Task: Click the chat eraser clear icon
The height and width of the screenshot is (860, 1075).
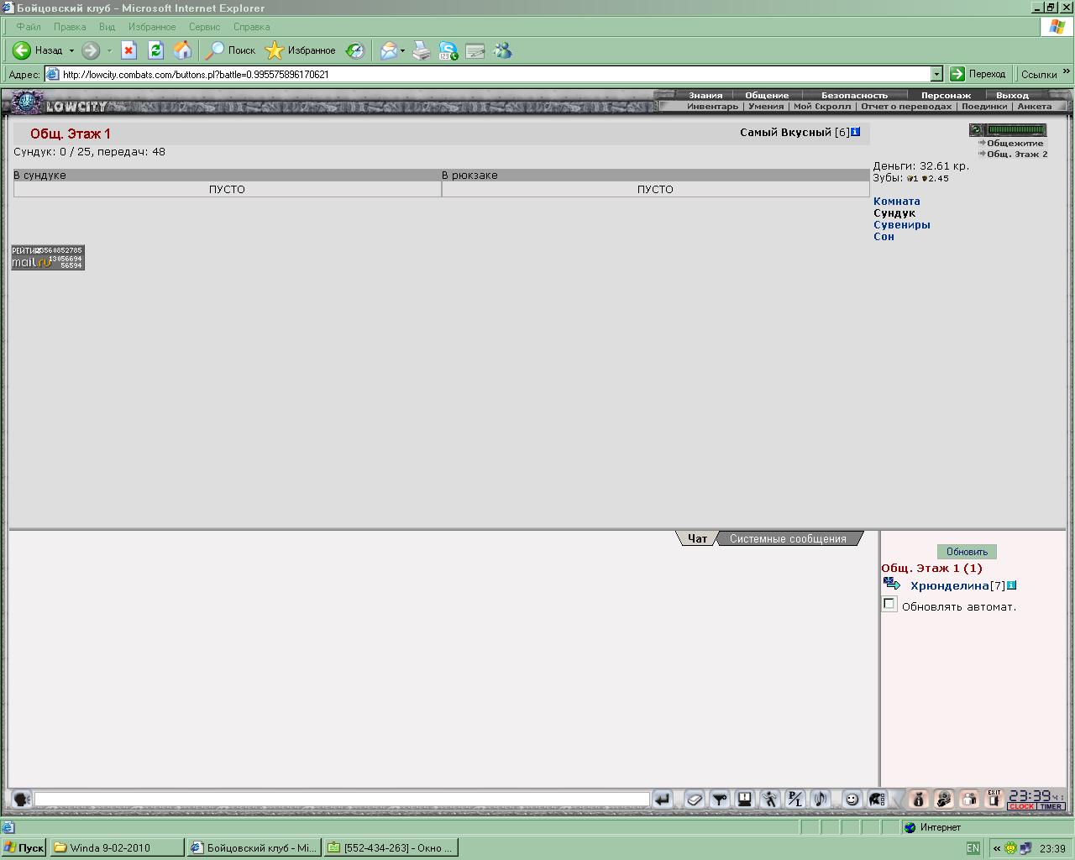Action: click(694, 800)
